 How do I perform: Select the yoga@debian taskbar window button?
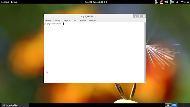(x=15, y=105)
